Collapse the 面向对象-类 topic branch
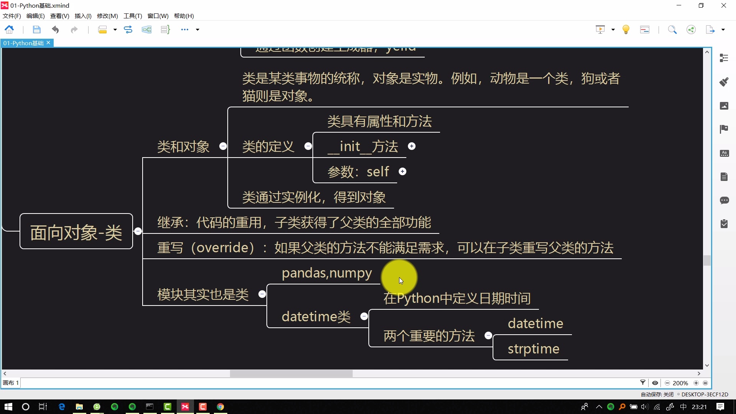This screenshot has width=736, height=414. point(138,231)
